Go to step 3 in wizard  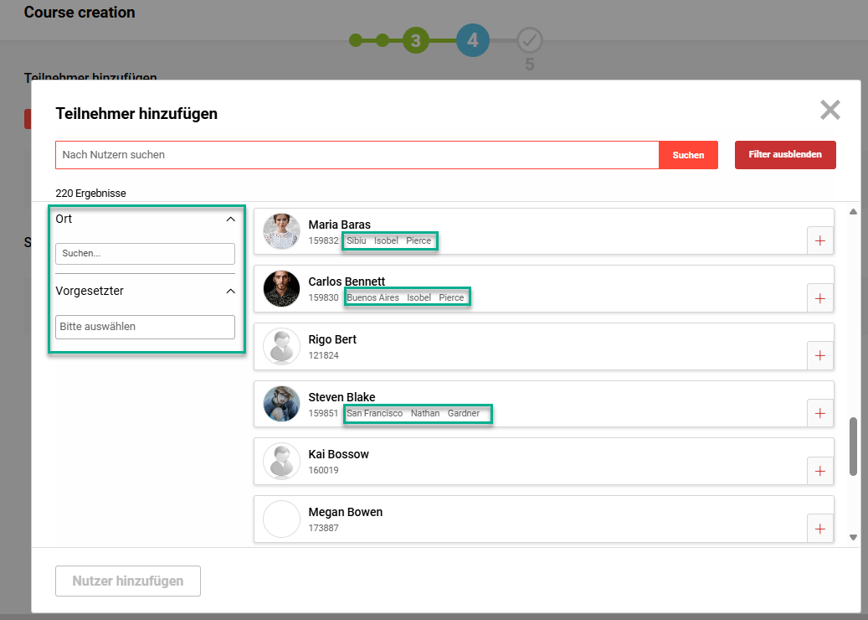(415, 40)
